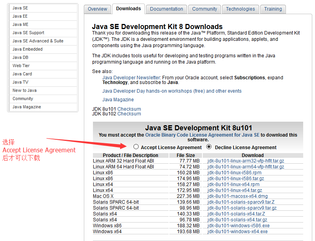Download jdk-8u101-linux-x64.tar.gz
Viewport: 315px width, 241px height.
pos(235,190)
